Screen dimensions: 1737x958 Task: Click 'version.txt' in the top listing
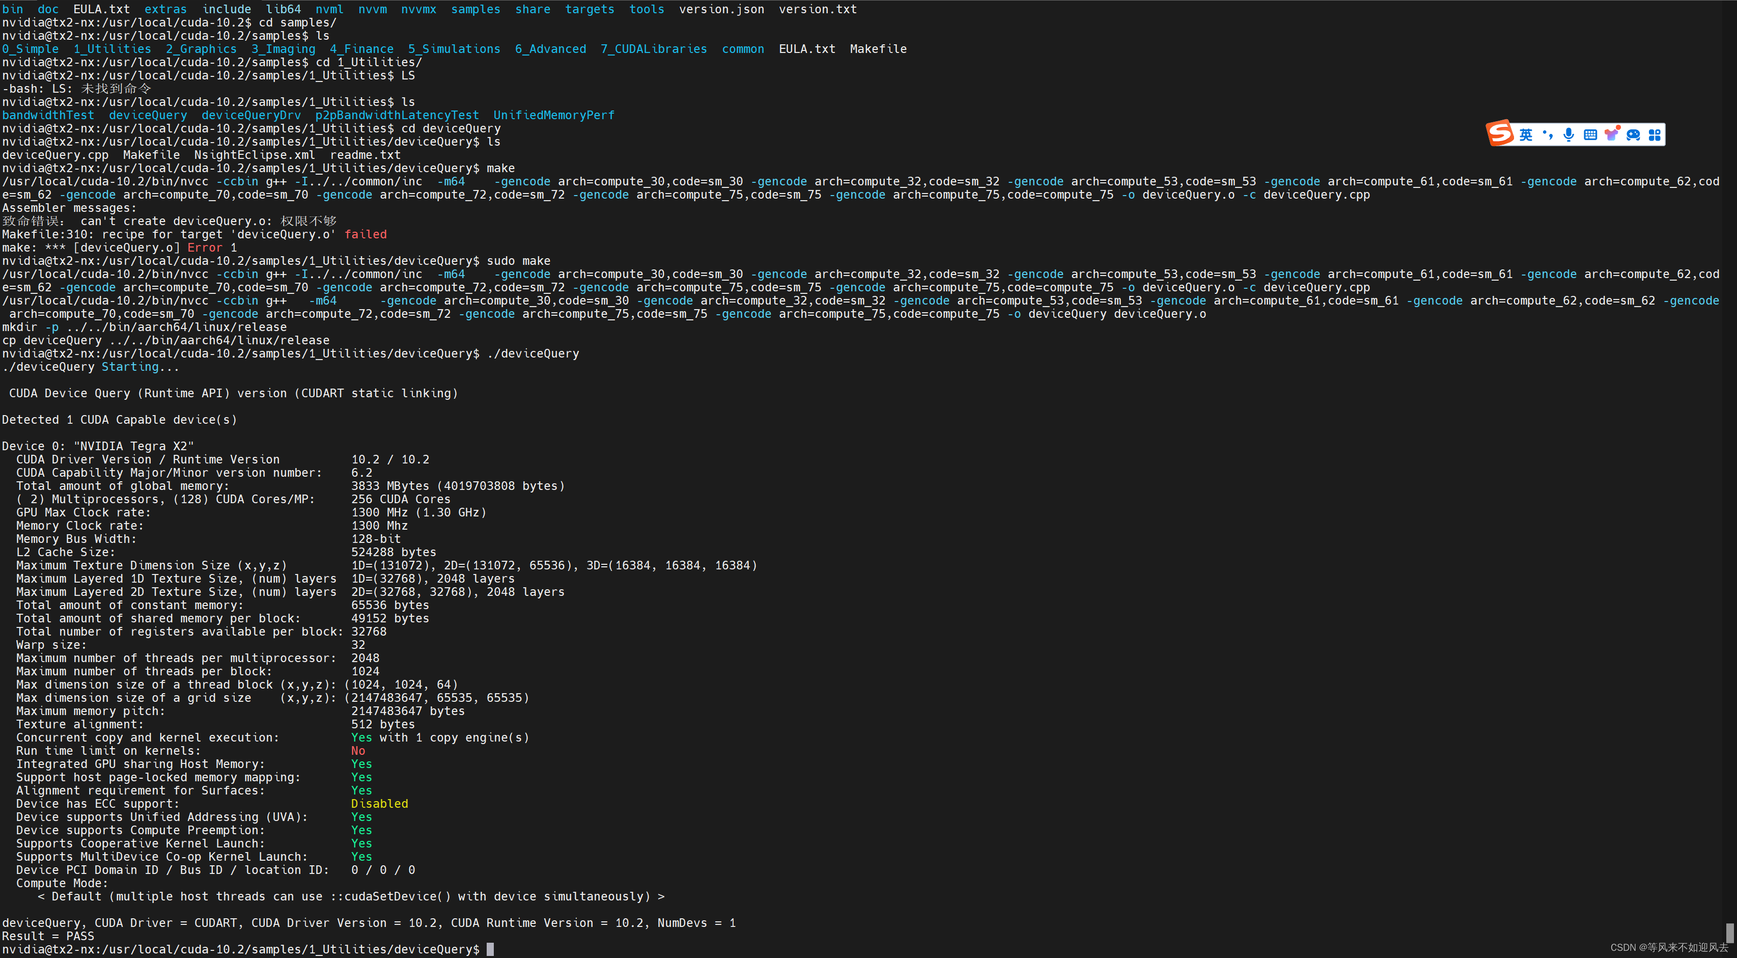818,10
